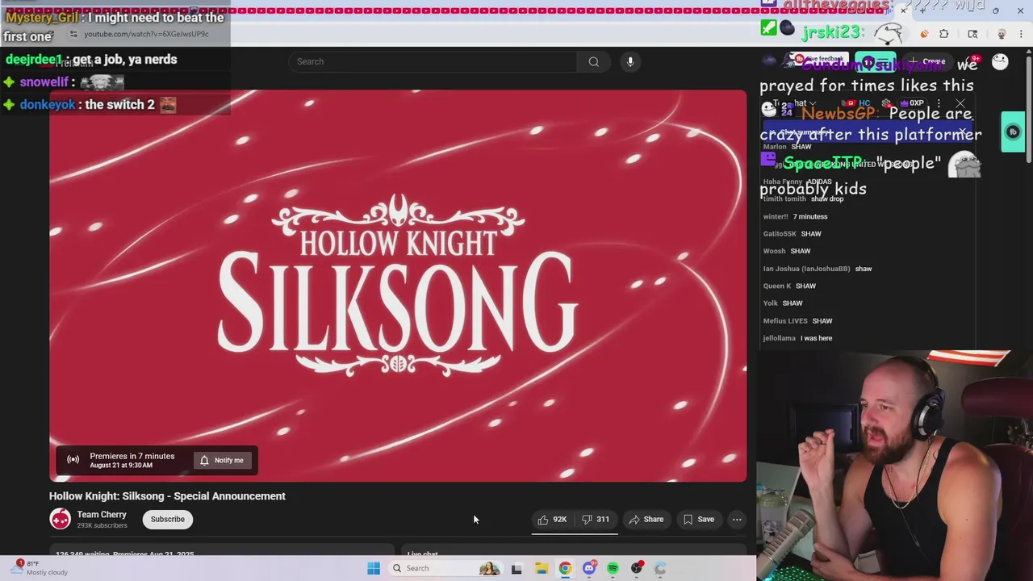Click the Silksong premiere video thumbnail

(x=398, y=286)
